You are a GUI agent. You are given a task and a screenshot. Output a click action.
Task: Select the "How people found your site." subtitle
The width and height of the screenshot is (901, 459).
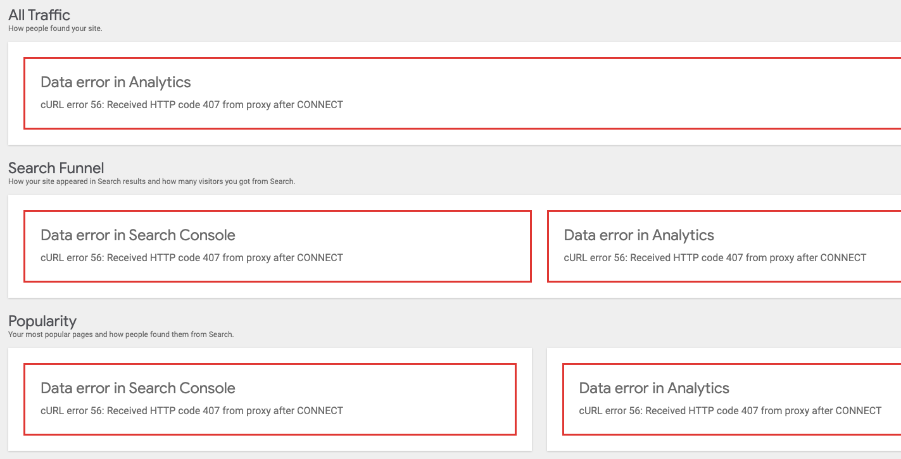click(x=55, y=28)
